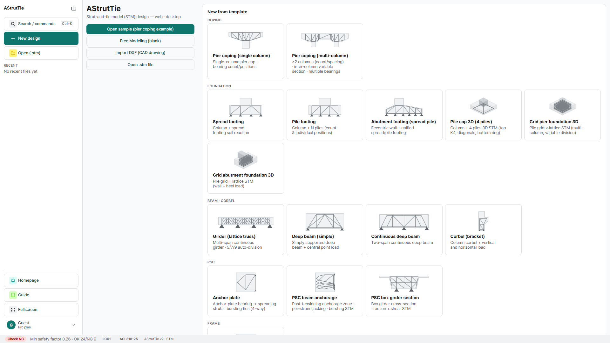This screenshot has height=343, width=610.
Task: Pick the Girder (lattice truss) diagram
Action: coord(246,222)
